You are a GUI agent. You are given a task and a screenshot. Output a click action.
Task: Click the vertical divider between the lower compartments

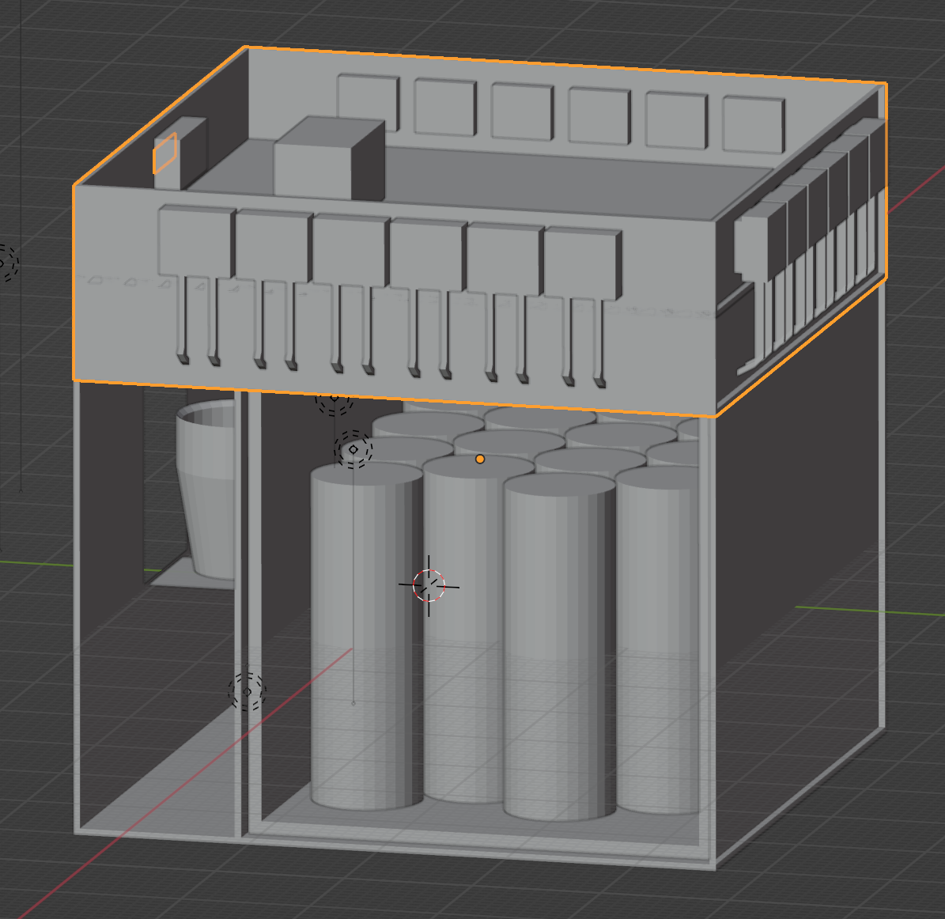(244, 617)
